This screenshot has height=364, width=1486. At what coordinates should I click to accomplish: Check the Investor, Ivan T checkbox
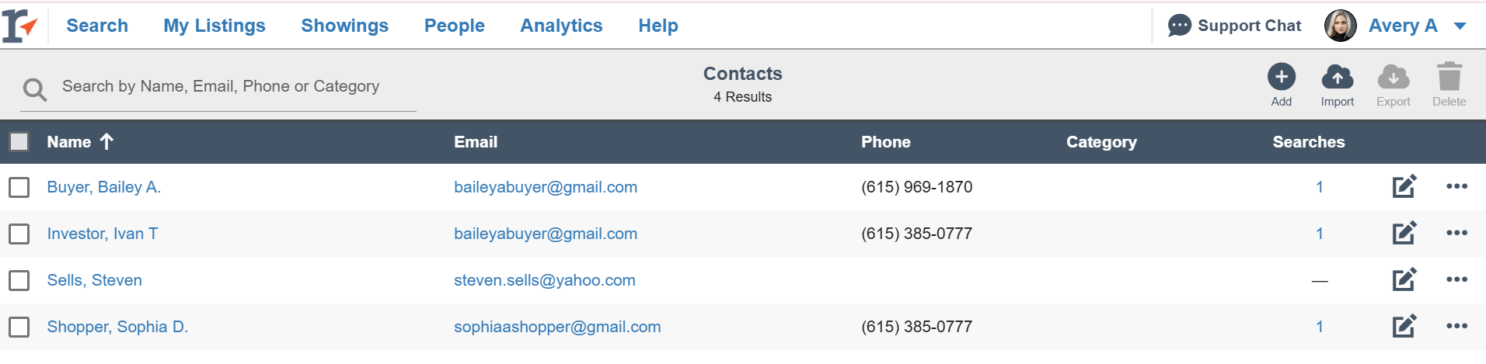tap(19, 234)
